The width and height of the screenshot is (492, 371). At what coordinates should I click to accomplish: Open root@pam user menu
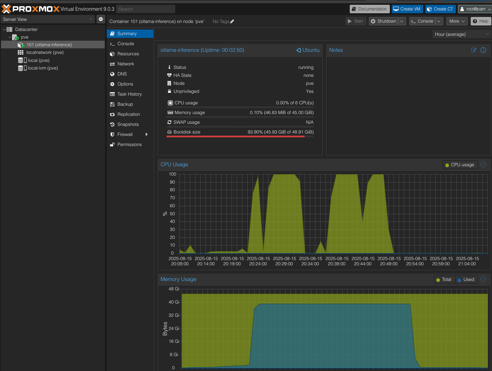pos(475,9)
